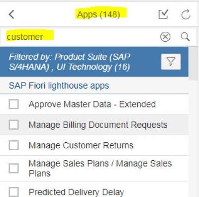Viewport: 199px width, 197px height.
Task: Toggle the Predicted Delivery Delay checkbox
Action: [13, 192]
